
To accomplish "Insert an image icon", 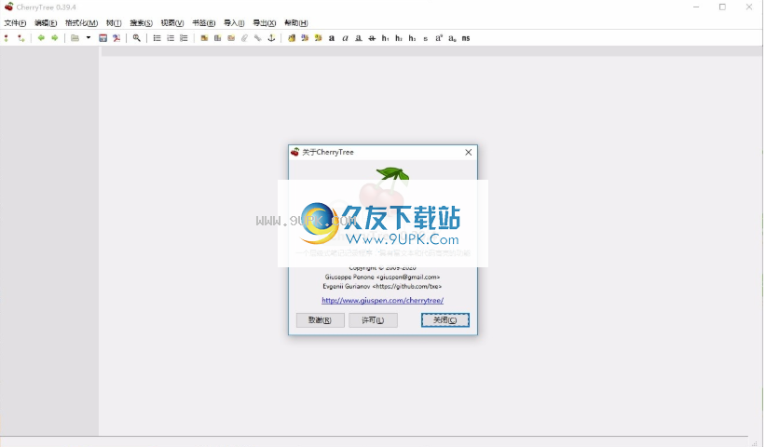I will [x=204, y=38].
